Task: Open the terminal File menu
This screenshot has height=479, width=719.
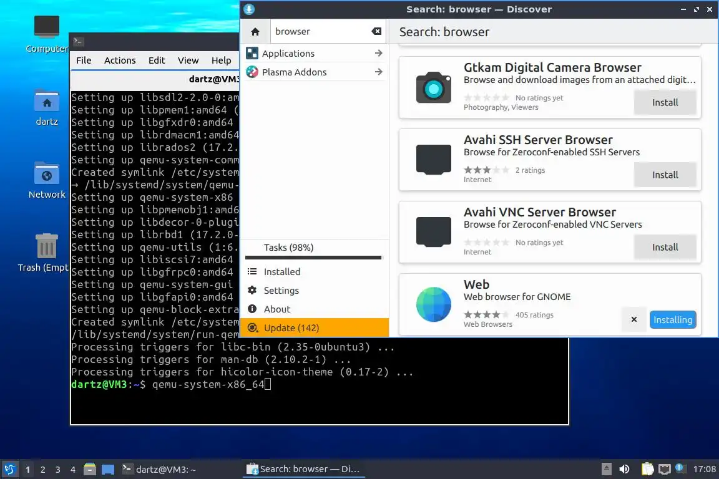Action: click(84, 60)
